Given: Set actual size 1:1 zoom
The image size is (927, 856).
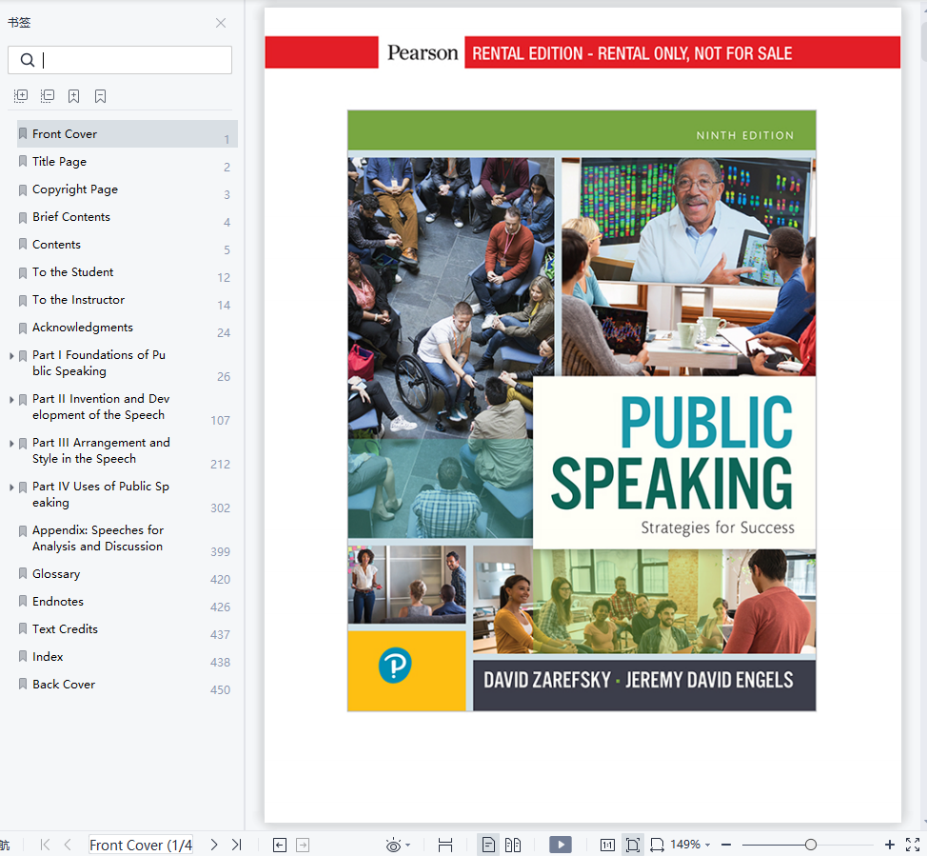Looking at the screenshot, I should (x=607, y=845).
